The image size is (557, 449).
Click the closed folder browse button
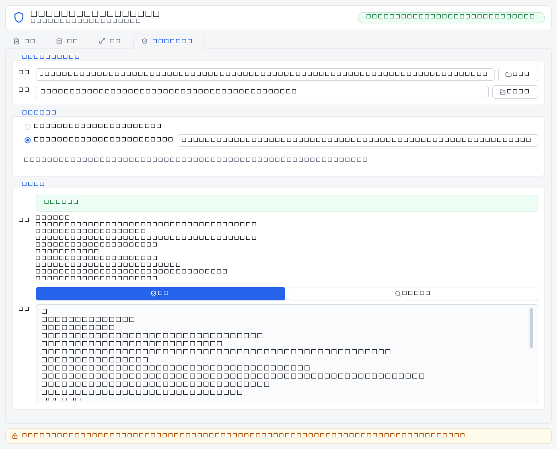(x=518, y=75)
